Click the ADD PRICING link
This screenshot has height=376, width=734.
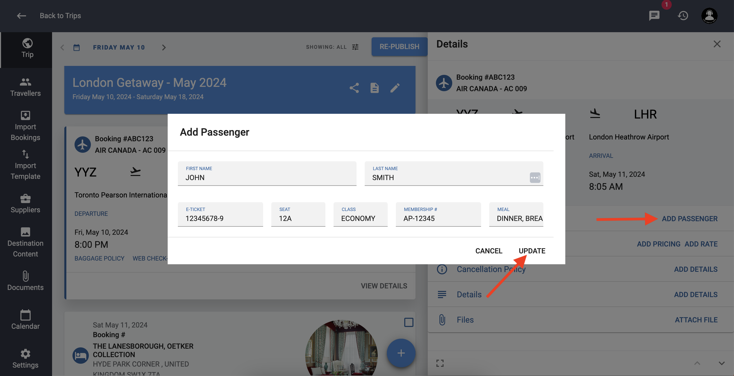point(658,244)
